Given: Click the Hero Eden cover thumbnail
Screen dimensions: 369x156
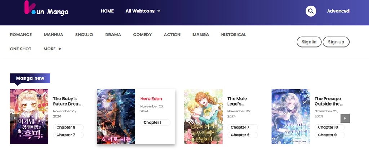Looking at the screenshot, I should (116, 117).
